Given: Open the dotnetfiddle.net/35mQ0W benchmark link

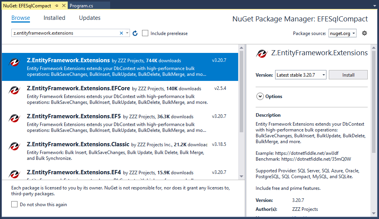Looking at the screenshot, I should point(316,159).
